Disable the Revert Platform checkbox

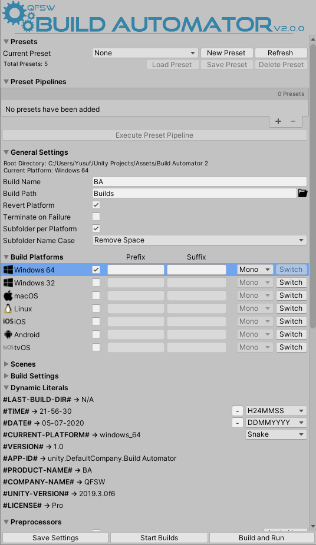point(96,205)
